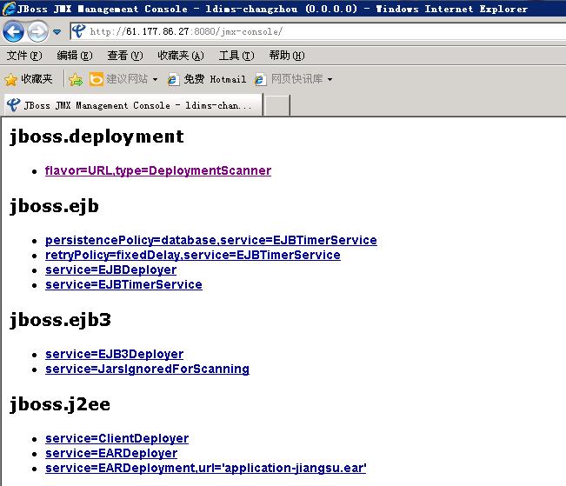
Task: Click the favicon on the JBoss tab
Action: pyautogui.click(x=13, y=105)
